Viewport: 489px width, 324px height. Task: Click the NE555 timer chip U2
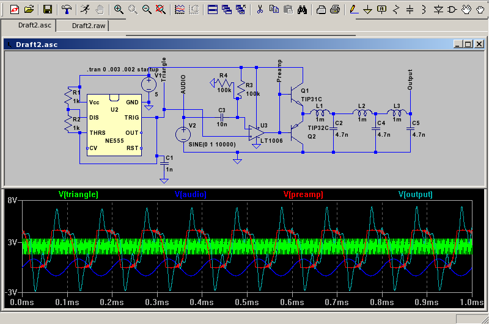[x=114, y=125]
